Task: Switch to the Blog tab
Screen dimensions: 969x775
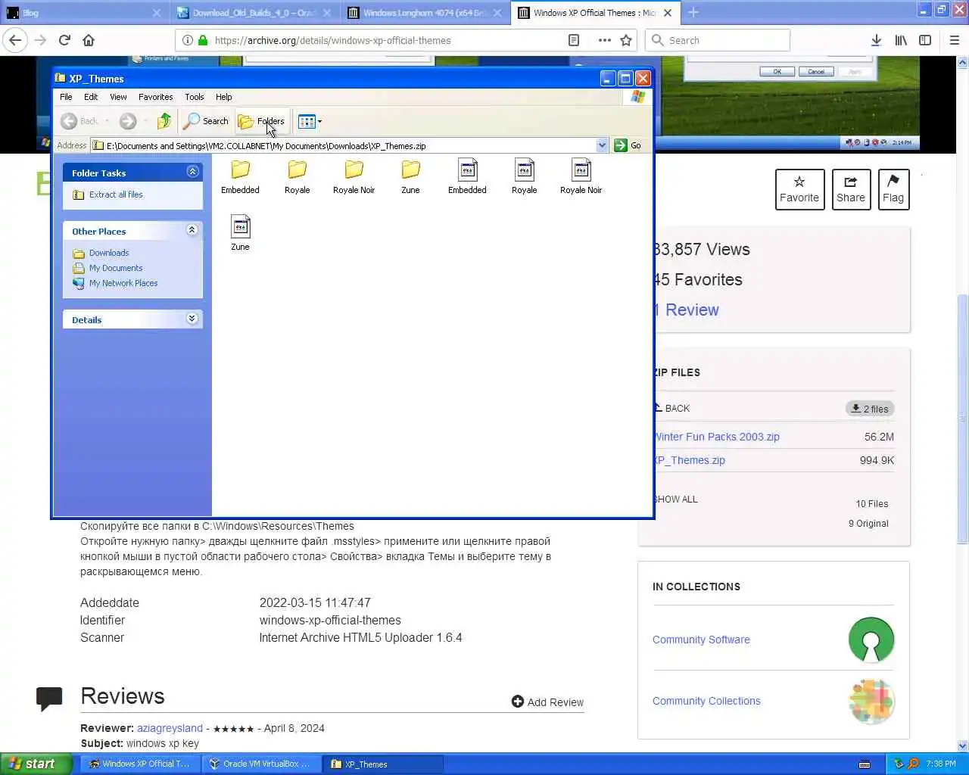Action: point(83,12)
